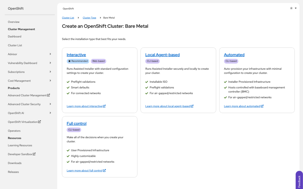Open the Feedback tab at bottom right
Image resolution: width=303 pixels, height=189 pixels.
tap(299, 180)
